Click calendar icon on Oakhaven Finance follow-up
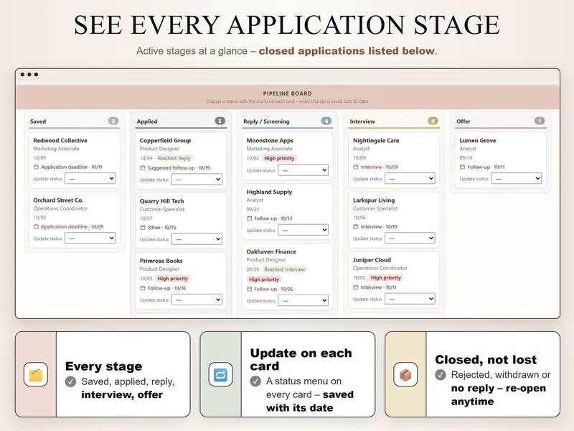The image size is (574, 431). (x=249, y=289)
